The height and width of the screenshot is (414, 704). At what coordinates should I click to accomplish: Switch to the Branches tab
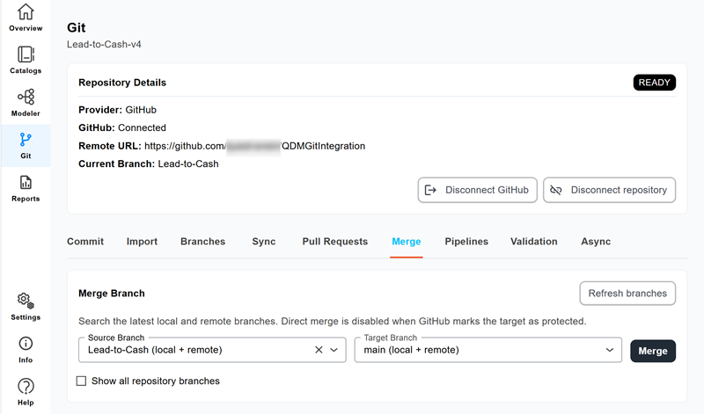pos(203,242)
